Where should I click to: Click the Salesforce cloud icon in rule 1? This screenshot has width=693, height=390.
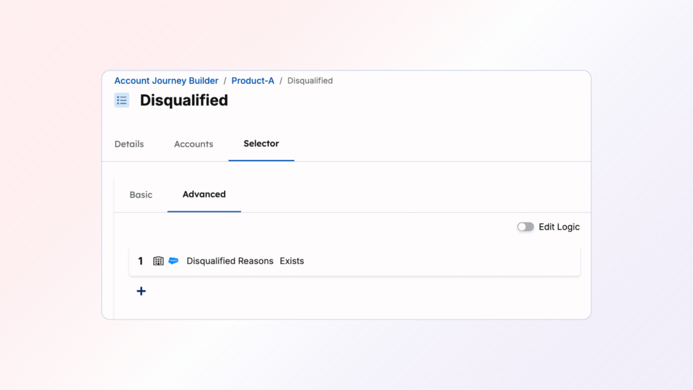(173, 261)
